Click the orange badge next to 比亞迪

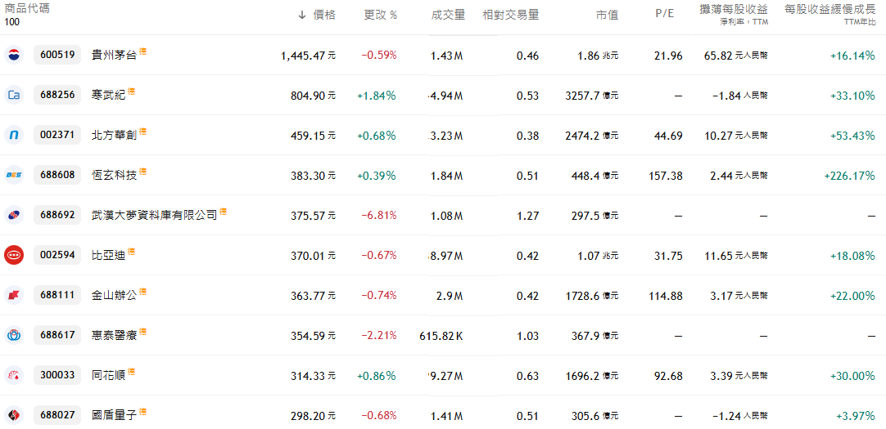[131, 252]
